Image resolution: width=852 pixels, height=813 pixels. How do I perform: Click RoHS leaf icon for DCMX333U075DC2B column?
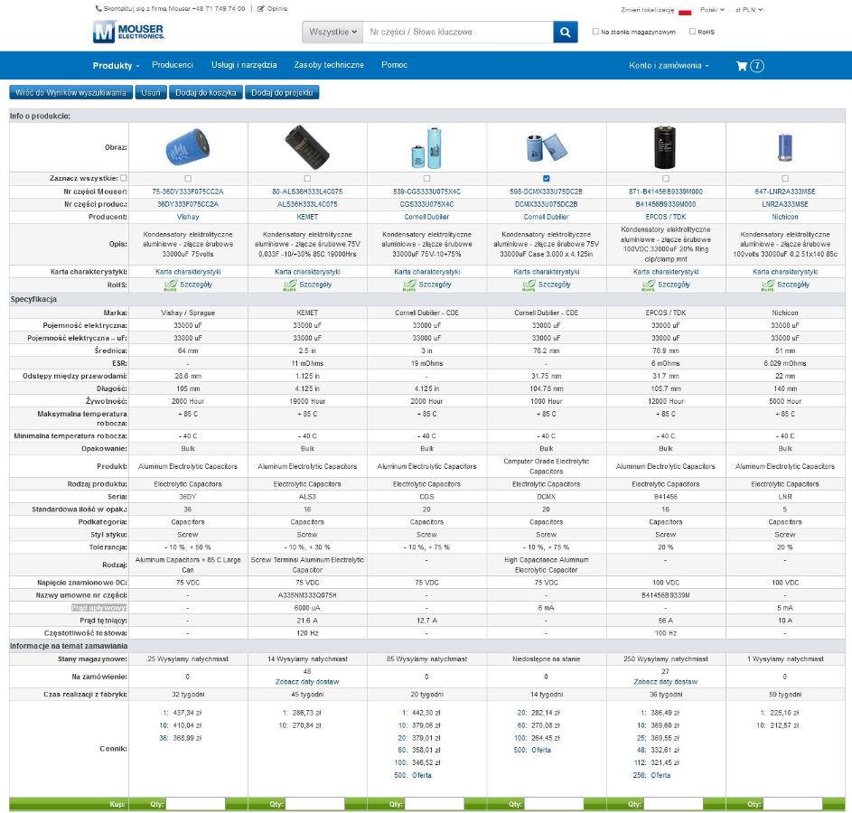pos(529,285)
